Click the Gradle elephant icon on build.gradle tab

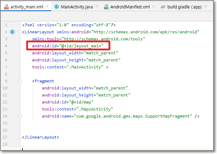[x=163, y=7]
